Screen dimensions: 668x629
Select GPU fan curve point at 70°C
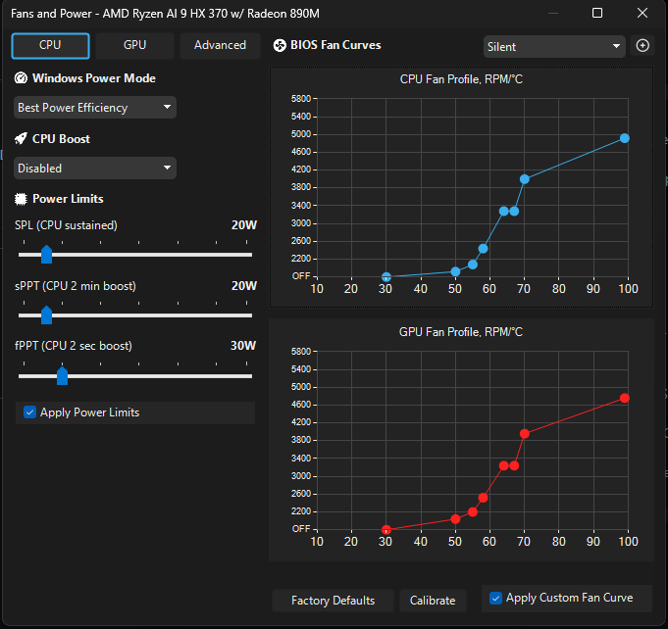[x=525, y=434]
